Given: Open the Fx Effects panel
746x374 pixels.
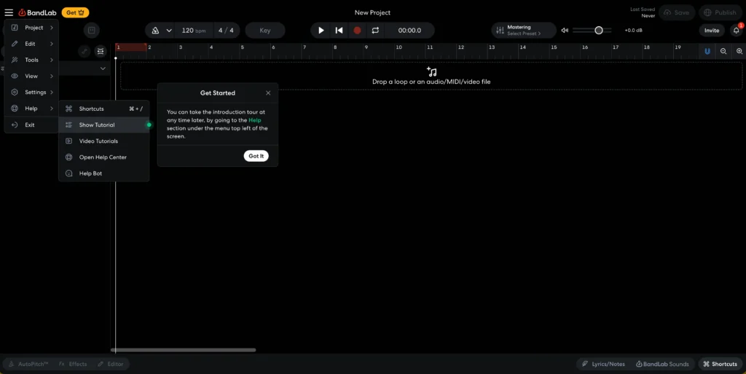Looking at the screenshot, I should tap(73, 364).
